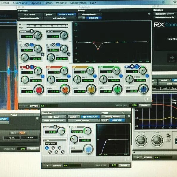Click the orange LMF gain knob
The width and height of the screenshot is (177, 177).
65,90
